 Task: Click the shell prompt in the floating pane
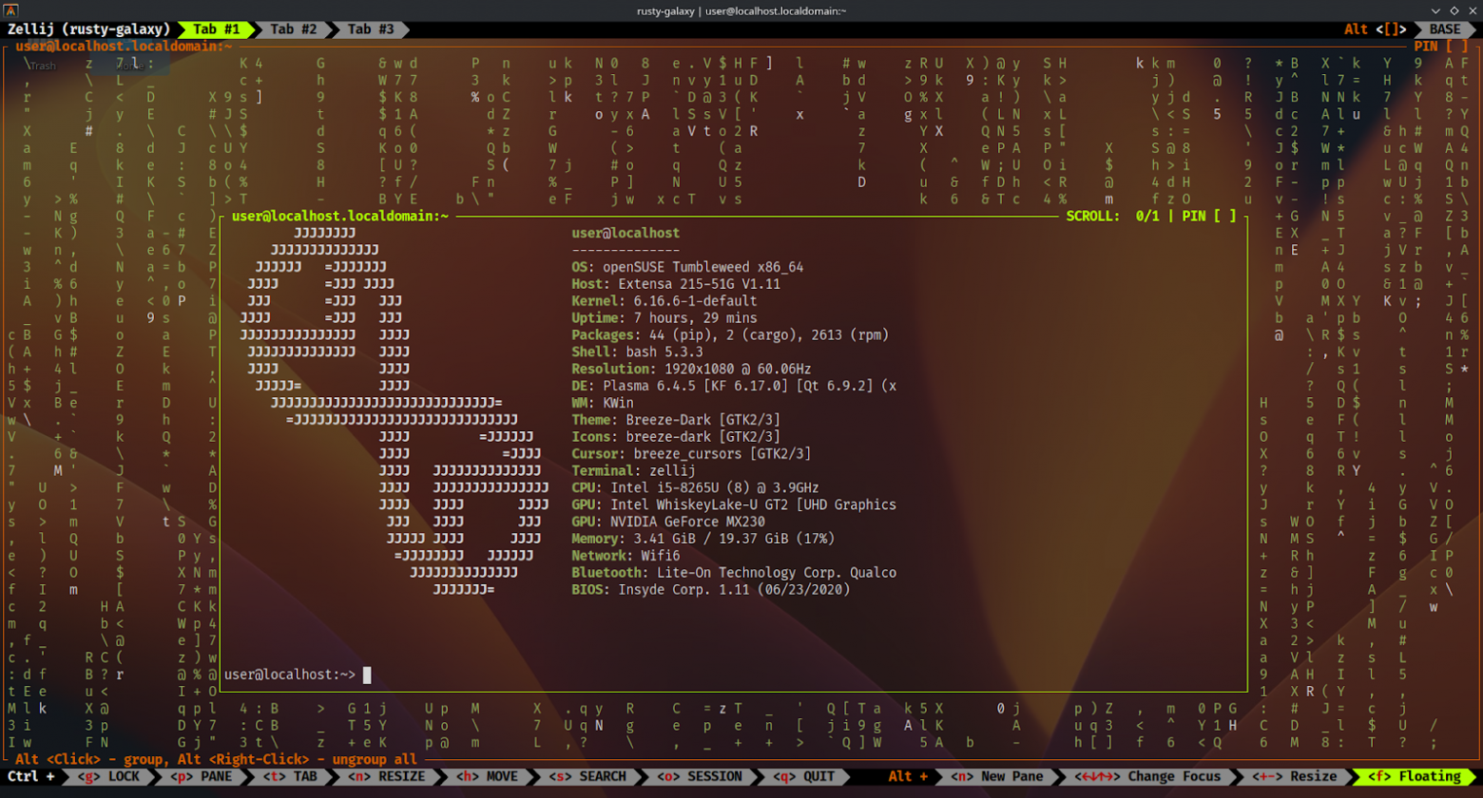point(290,674)
